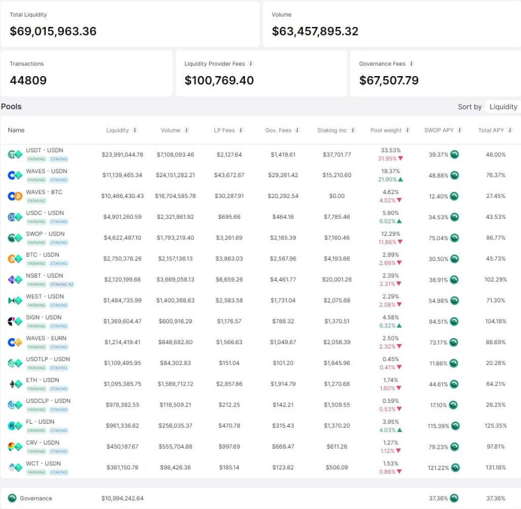Click SWOP APY 75.04% in SWOP - USDN row
Viewport: 521px width, 509px height.
pos(438,238)
